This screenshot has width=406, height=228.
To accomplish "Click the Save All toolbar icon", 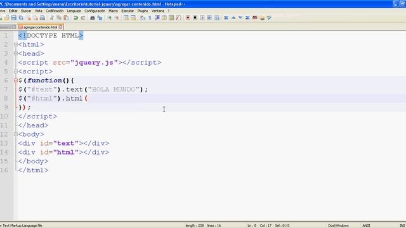I will 21,18.
